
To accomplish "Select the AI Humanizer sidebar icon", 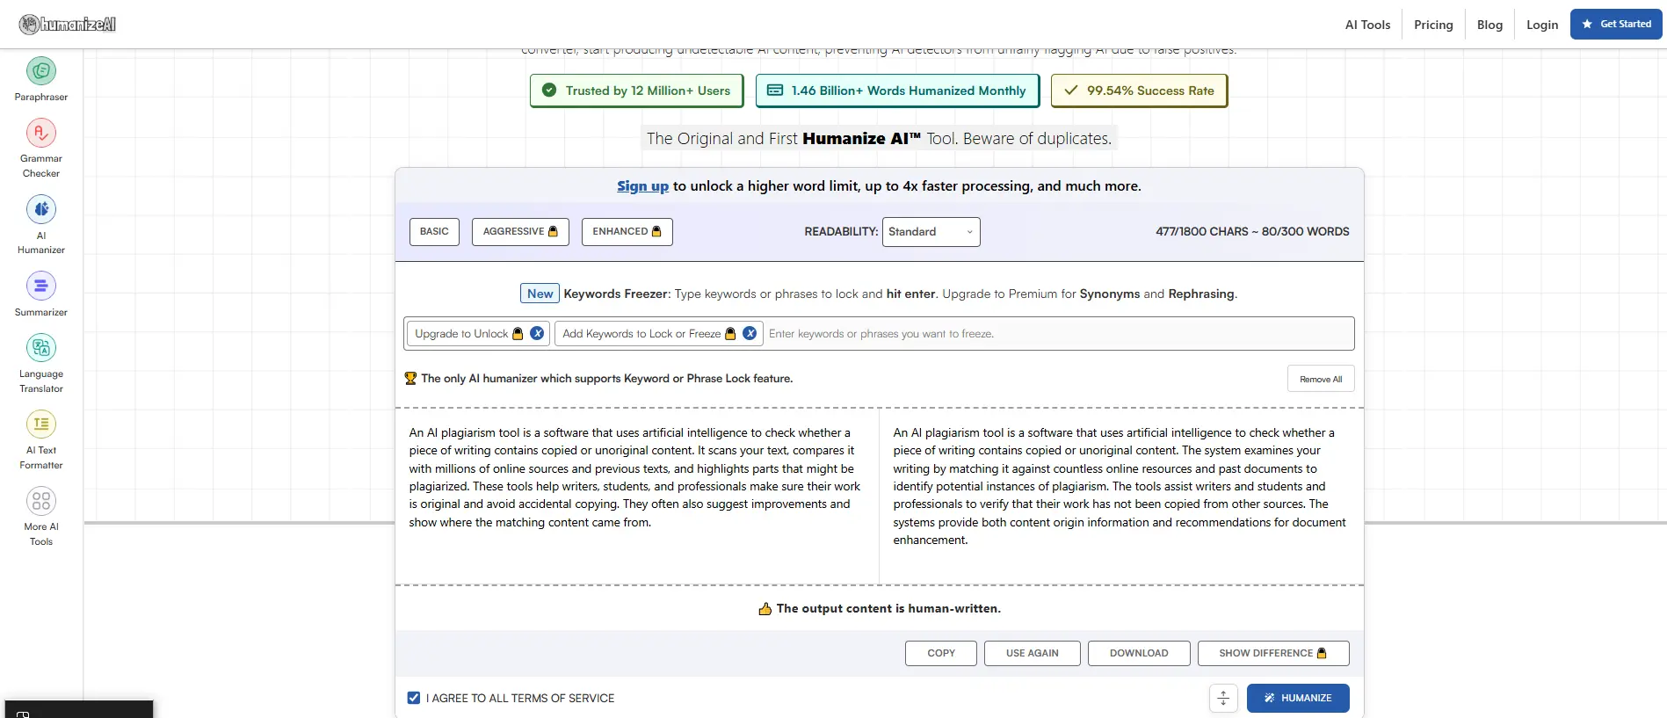I will tap(41, 209).
